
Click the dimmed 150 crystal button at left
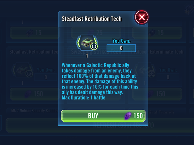coord(34,94)
